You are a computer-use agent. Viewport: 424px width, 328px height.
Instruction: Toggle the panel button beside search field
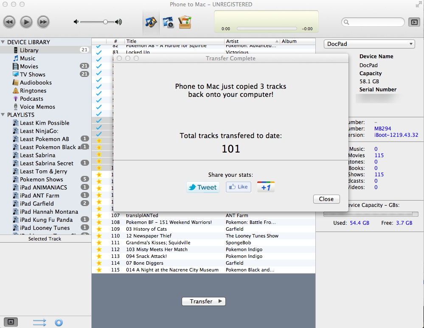(x=413, y=22)
